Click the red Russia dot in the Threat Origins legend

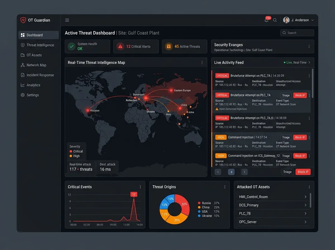tap(199, 203)
